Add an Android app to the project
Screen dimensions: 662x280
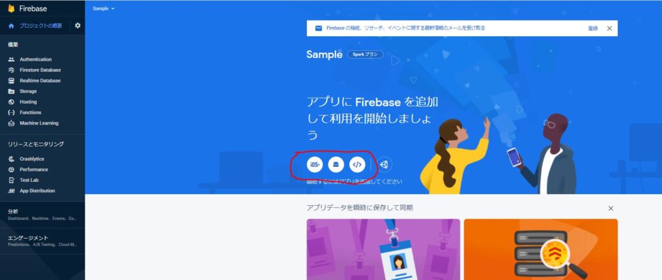click(x=336, y=165)
